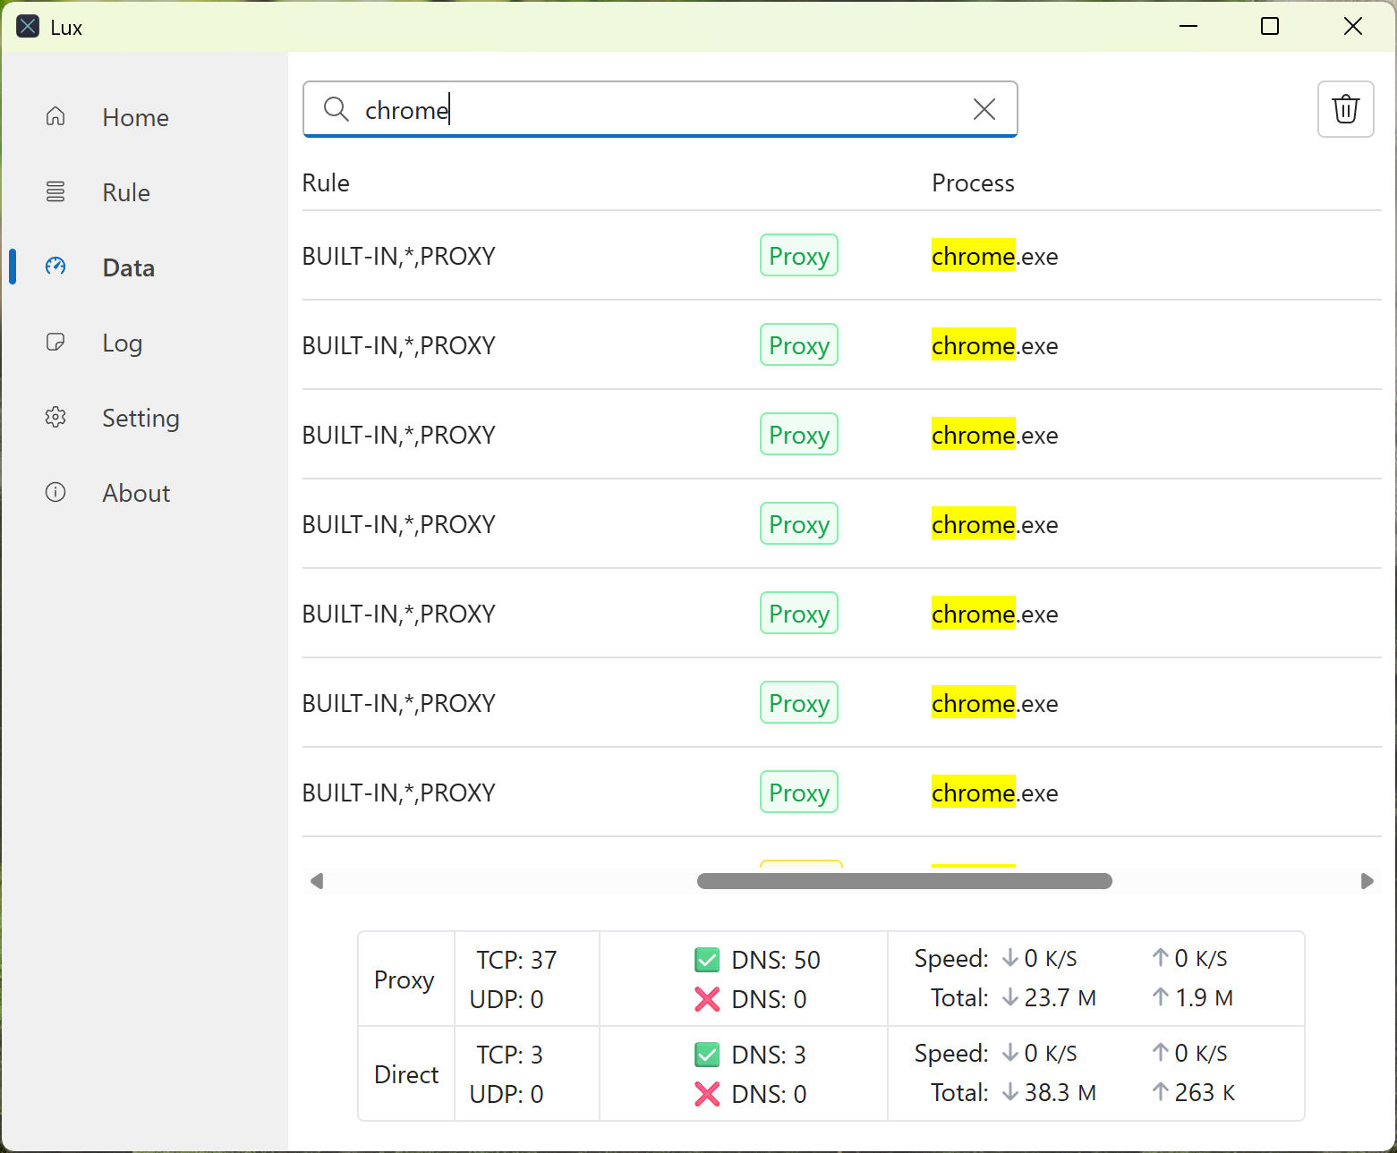Click the horizontal scrollbar thumb
Image resolution: width=1397 pixels, height=1153 pixels.
point(904,881)
